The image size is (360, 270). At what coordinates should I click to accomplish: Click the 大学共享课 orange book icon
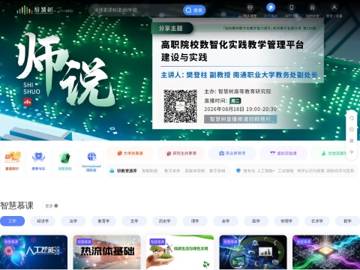click(119, 153)
